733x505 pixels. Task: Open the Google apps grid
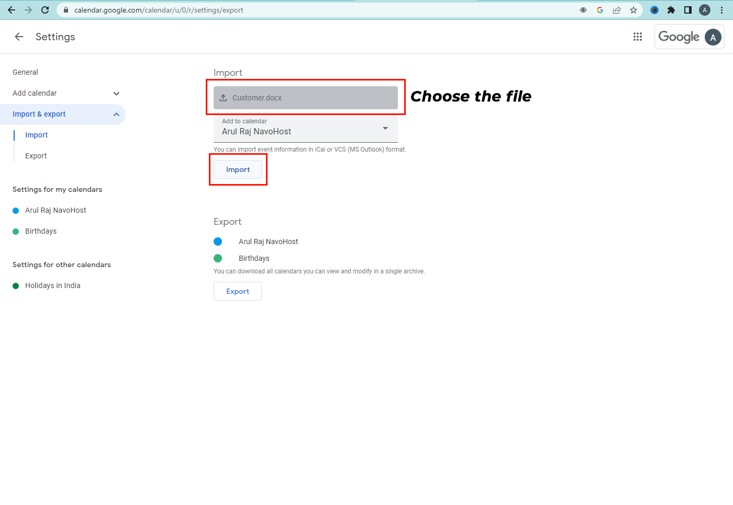click(x=637, y=37)
